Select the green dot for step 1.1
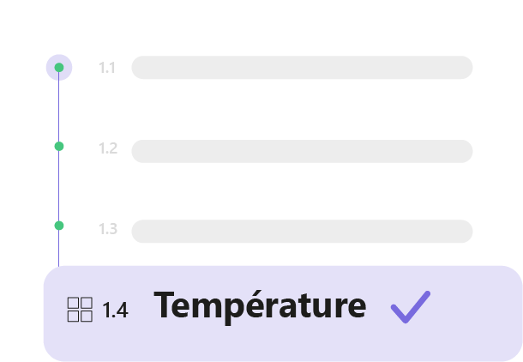This screenshot has height=362, width=523. [58, 67]
